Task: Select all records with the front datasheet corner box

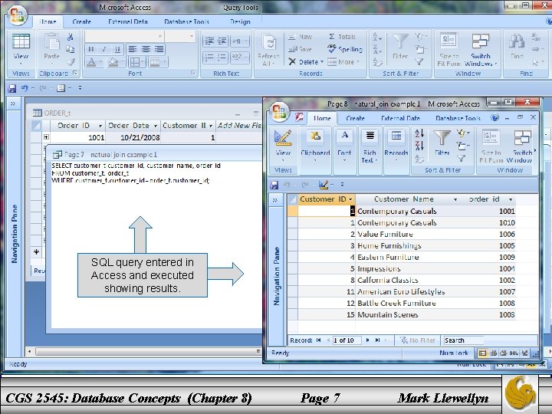Action: point(293,199)
